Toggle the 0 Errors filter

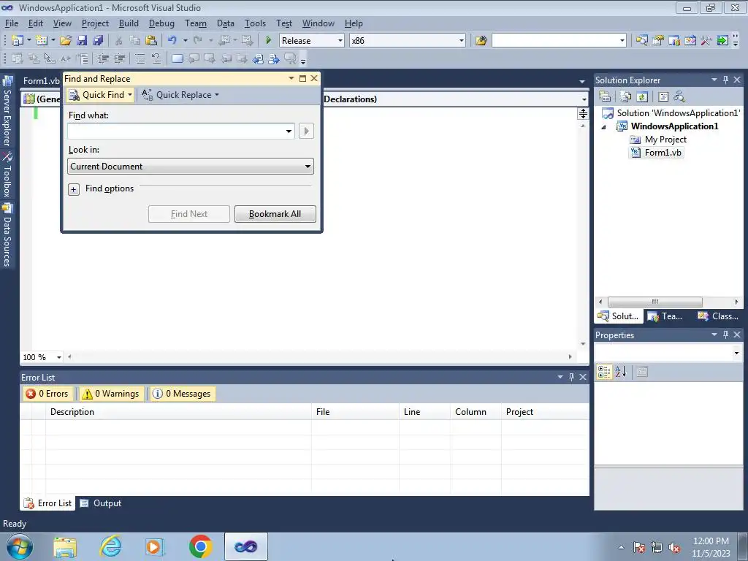[47, 394]
